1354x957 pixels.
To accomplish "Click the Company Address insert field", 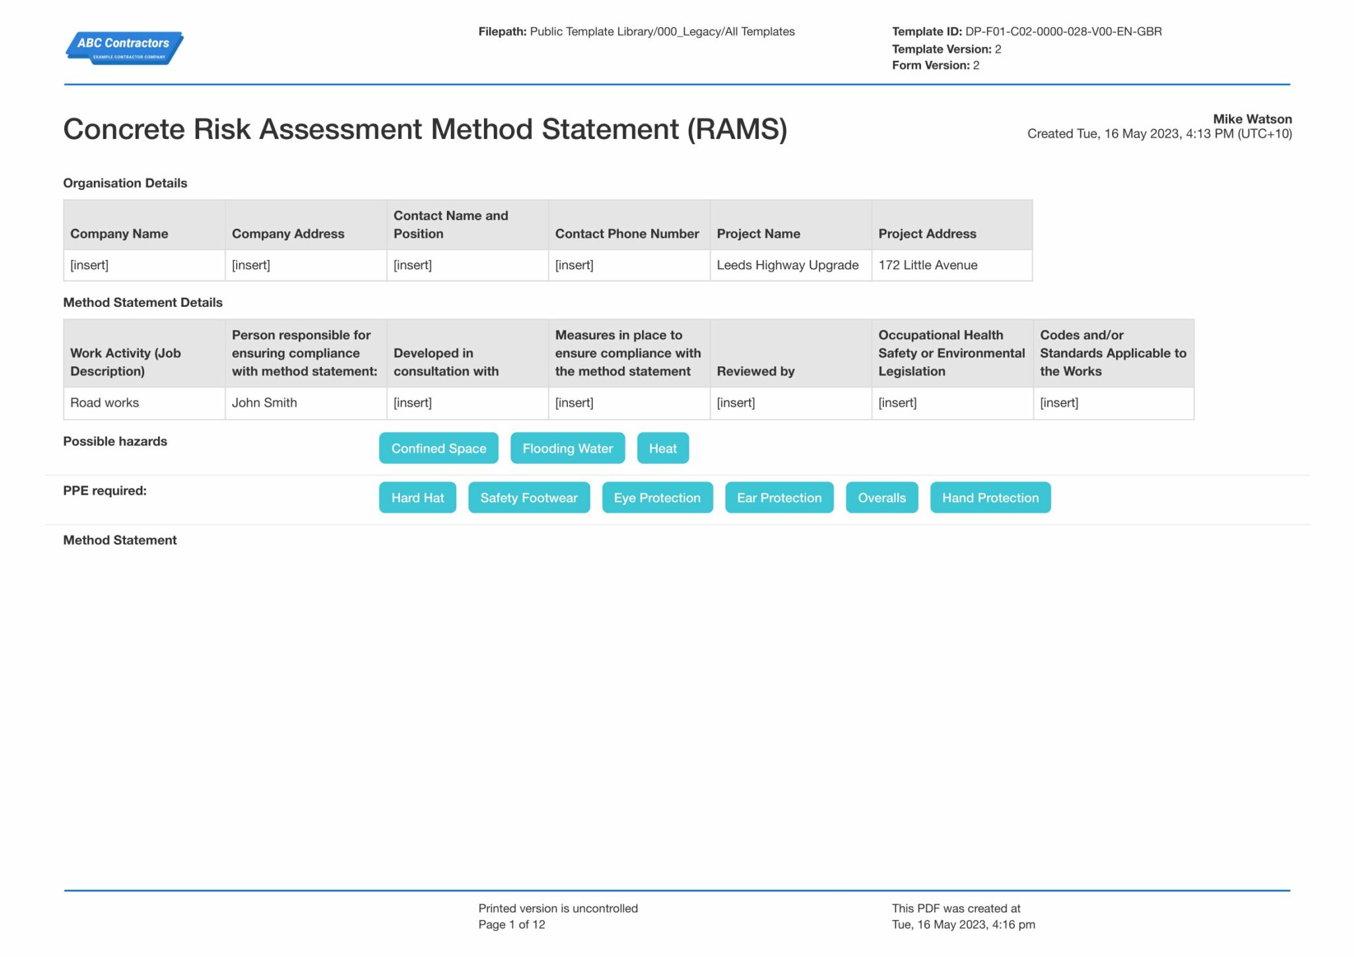I will click(251, 265).
